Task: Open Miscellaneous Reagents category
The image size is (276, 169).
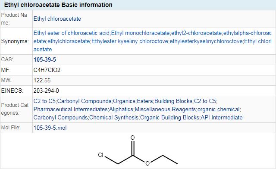Action: (165, 110)
